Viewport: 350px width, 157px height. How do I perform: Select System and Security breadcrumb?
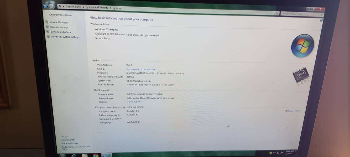click(97, 8)
